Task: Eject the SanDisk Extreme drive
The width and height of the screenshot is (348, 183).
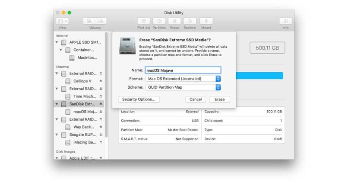Action: [x=101, y=104]
